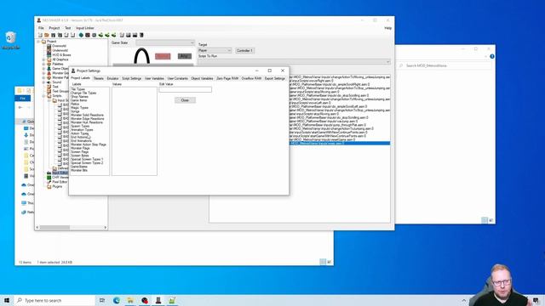Collapse the Scripts tree node
The width and height of the screenshot is (545, 306).
pyautogui.click(x=43, y=96)
